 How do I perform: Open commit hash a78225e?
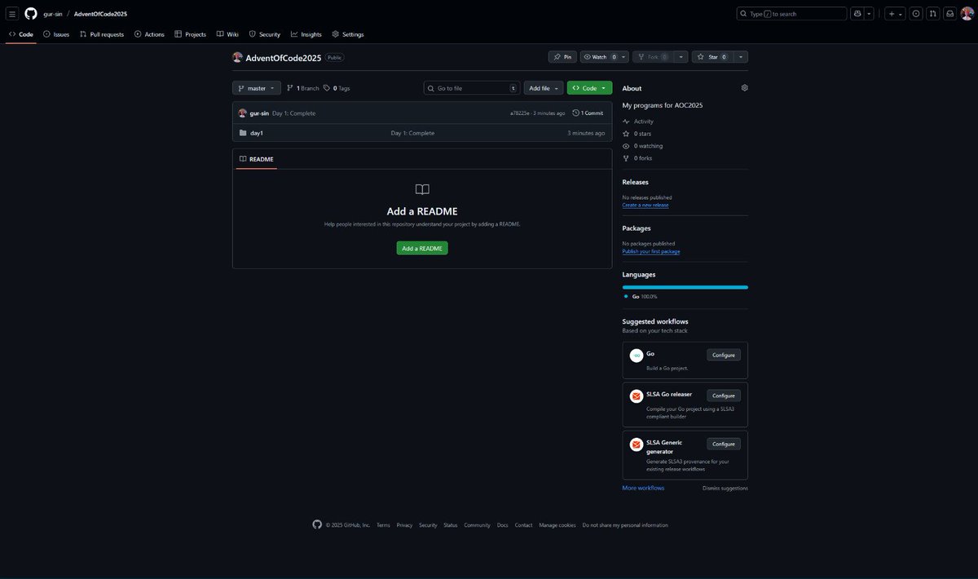[x=519, y=113]
